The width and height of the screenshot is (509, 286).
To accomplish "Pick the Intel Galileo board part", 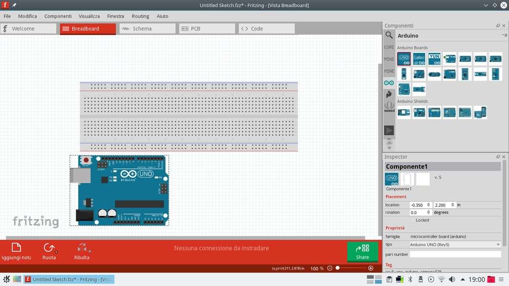I will coord(419,59).
